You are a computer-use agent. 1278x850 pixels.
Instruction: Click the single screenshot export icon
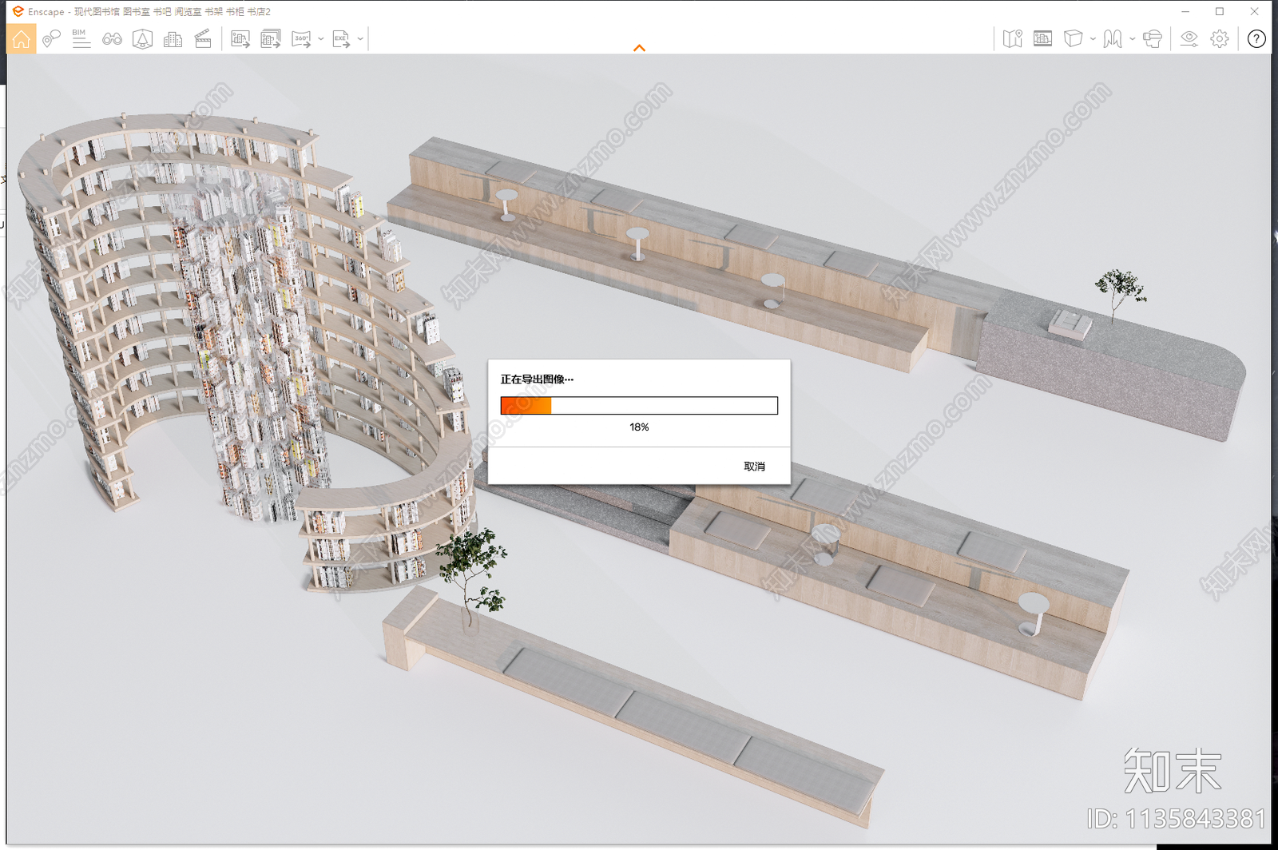pos(240,38)
